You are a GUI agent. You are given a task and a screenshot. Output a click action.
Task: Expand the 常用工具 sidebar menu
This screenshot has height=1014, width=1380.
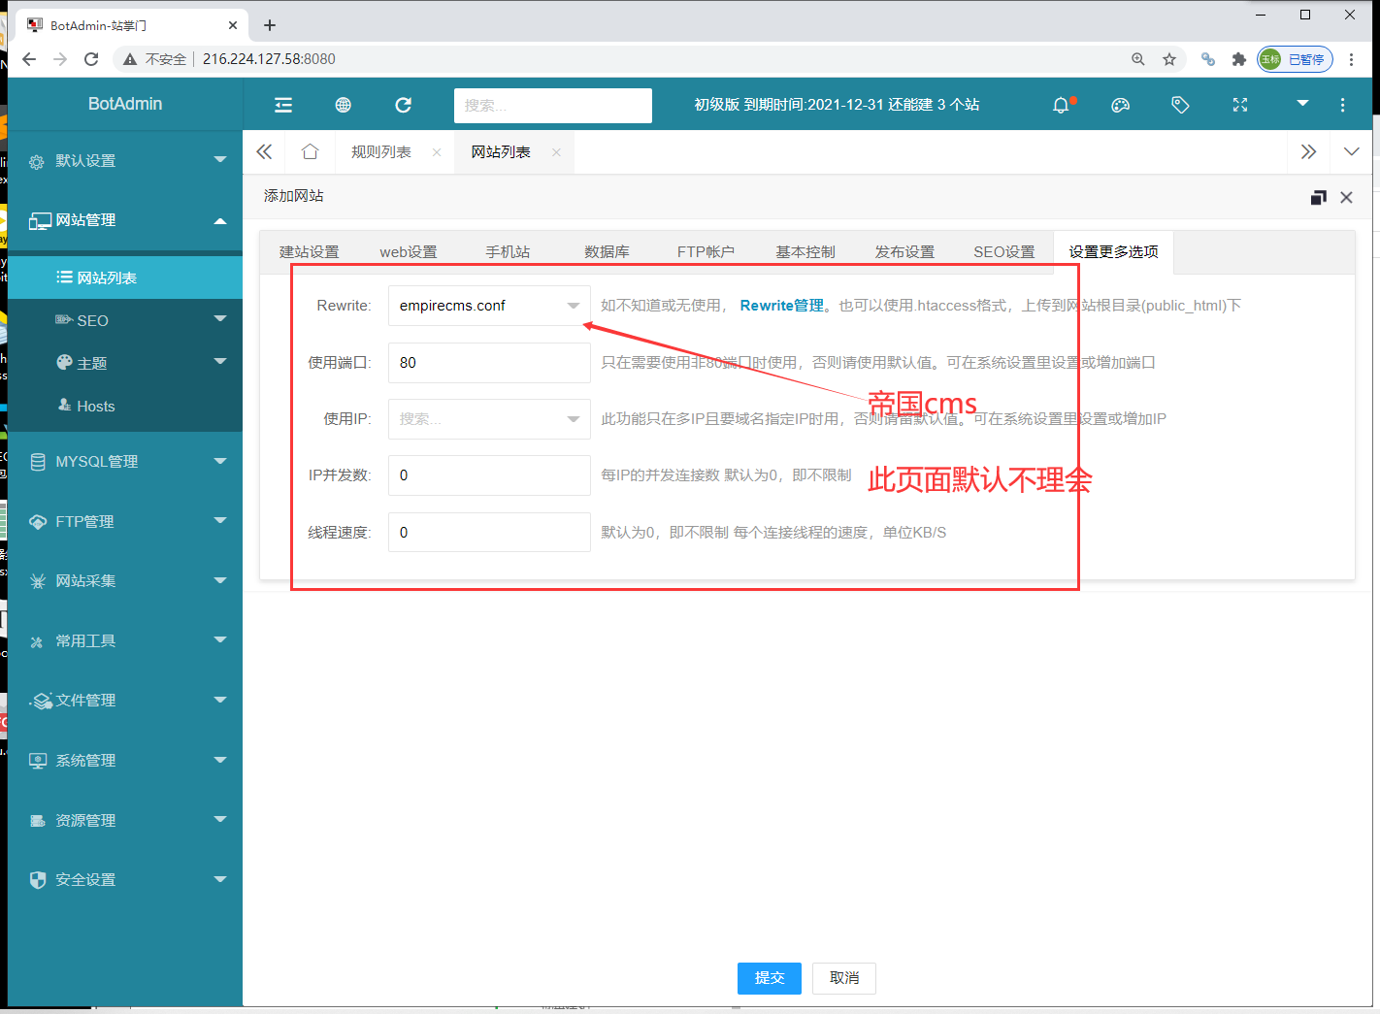125,641
